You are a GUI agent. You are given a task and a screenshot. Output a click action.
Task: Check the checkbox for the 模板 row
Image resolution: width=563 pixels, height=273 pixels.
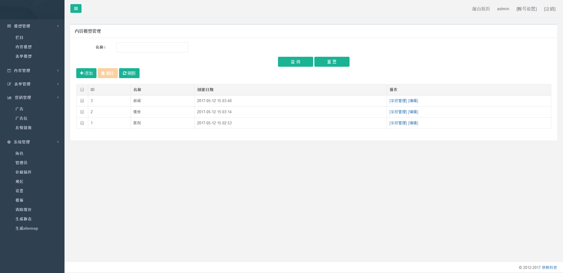82,112
